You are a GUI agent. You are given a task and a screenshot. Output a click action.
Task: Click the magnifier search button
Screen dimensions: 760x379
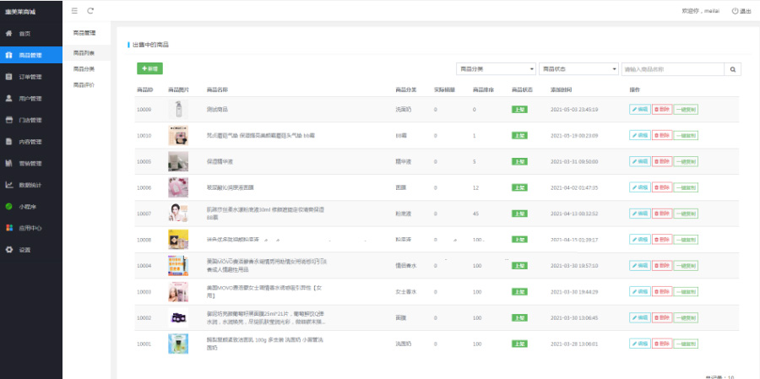click(734, 69)
